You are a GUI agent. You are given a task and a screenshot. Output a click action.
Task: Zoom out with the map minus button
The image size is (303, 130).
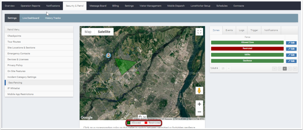199,112
